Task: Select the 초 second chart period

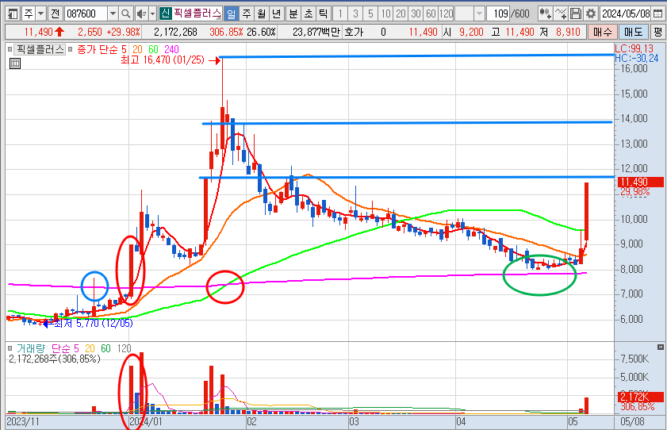Action: click(309, 14)
